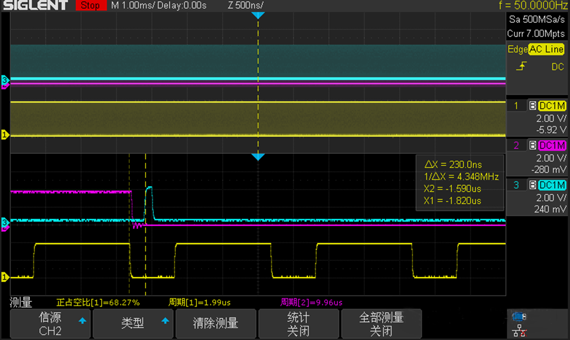Viewport: 570px width, 340px height.
Task: Open the 类型 measurement type selector
Action: point(133,323)
